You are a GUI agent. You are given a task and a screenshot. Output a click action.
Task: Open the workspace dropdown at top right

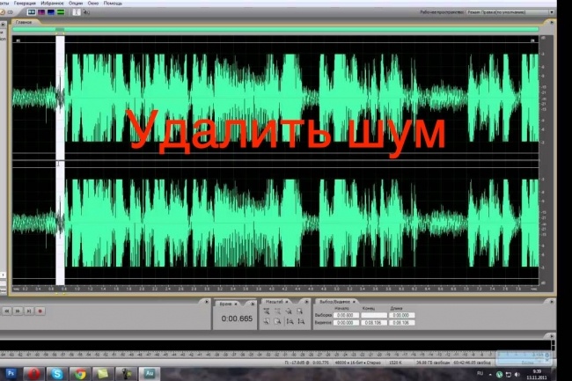511,12
